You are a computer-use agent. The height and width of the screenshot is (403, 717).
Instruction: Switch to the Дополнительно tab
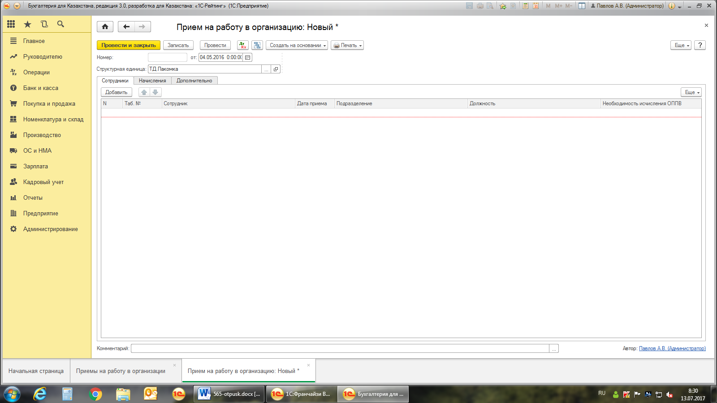point(194,81)
